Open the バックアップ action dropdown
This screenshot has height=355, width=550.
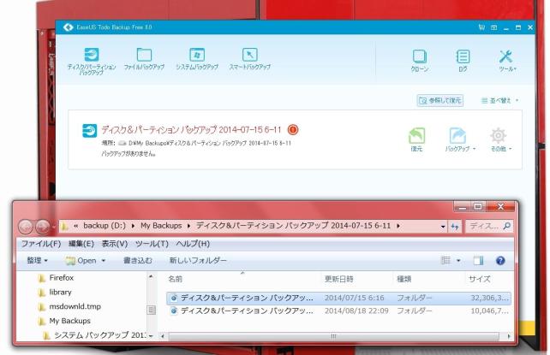[460, 139]
